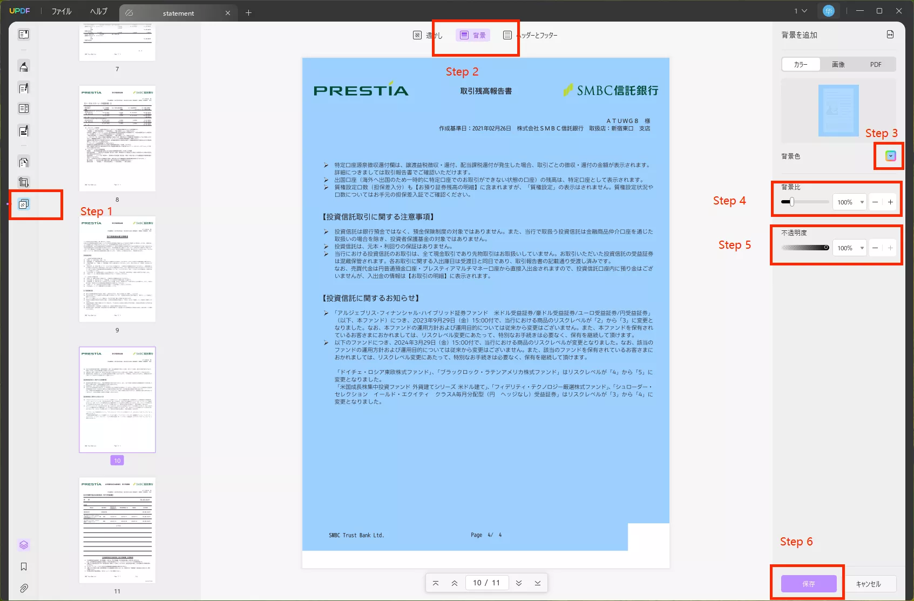Screen dimensions: 914x601
Task: Open the bookmark icon in left sidebar
Action: tap(24, 566)
